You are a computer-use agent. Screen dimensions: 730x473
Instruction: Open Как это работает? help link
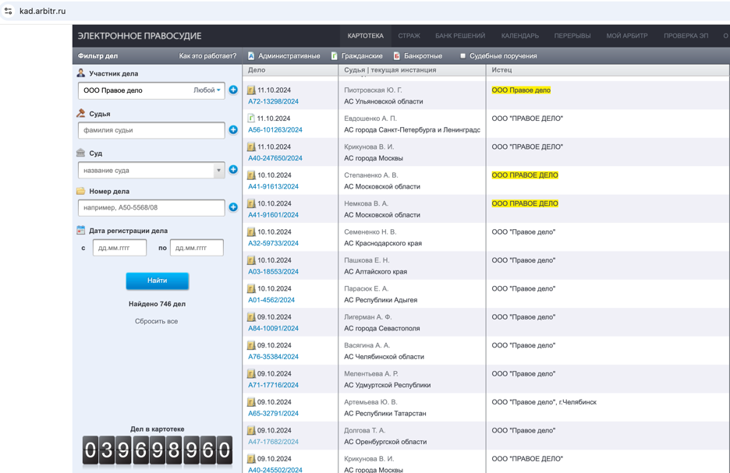pos(207,56)
